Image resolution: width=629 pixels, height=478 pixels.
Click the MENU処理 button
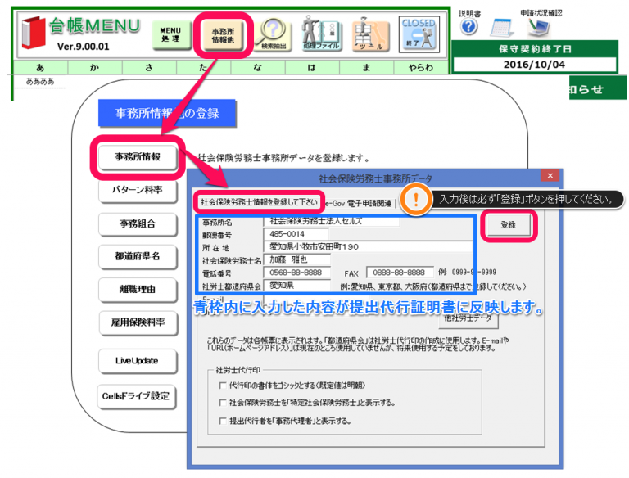click(x=171, y=34)
